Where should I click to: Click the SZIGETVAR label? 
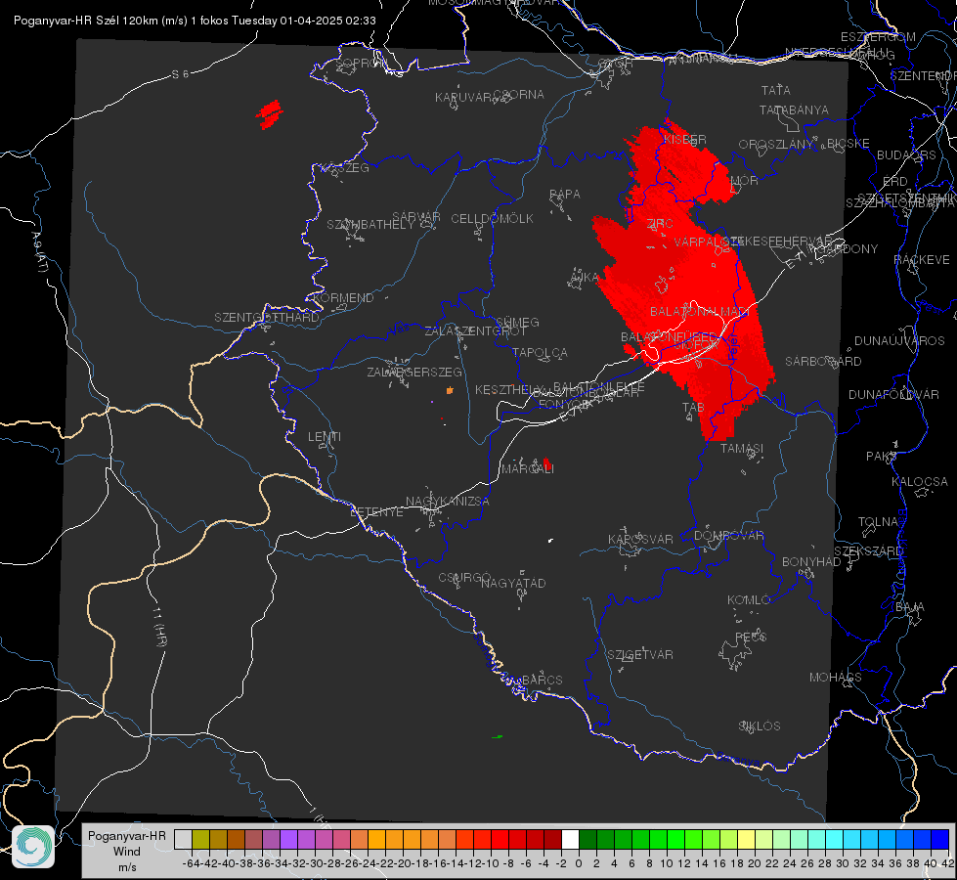[640, 655]
